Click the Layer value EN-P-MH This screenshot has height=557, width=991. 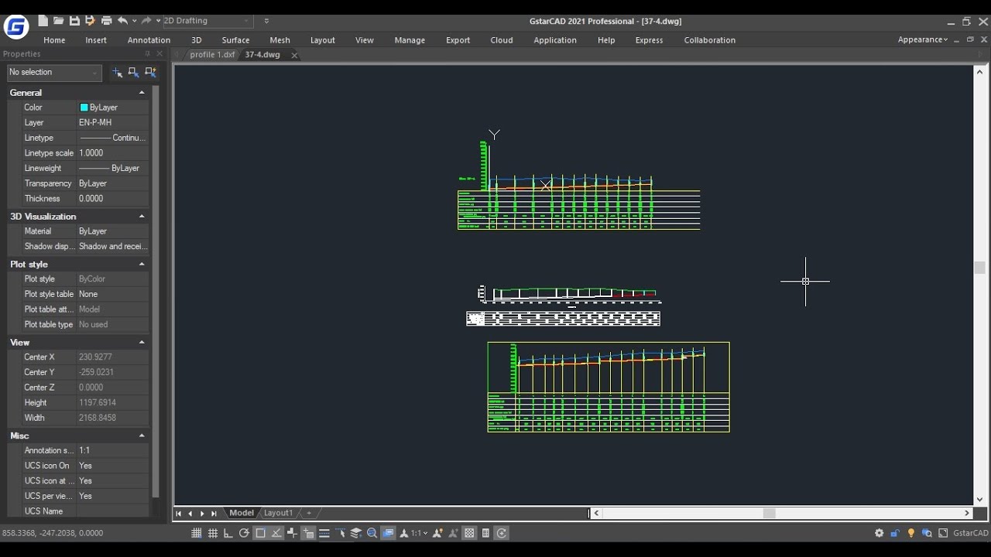112,123
